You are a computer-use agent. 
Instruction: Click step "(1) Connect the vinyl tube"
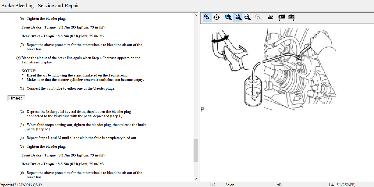coord(67,88)
